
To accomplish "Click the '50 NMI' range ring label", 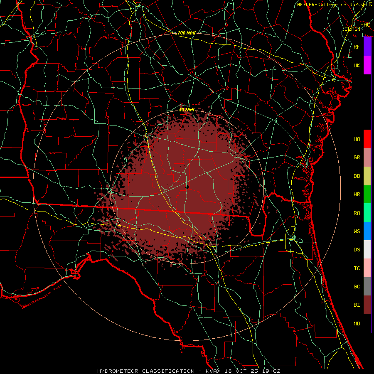I will coord(187,110).
